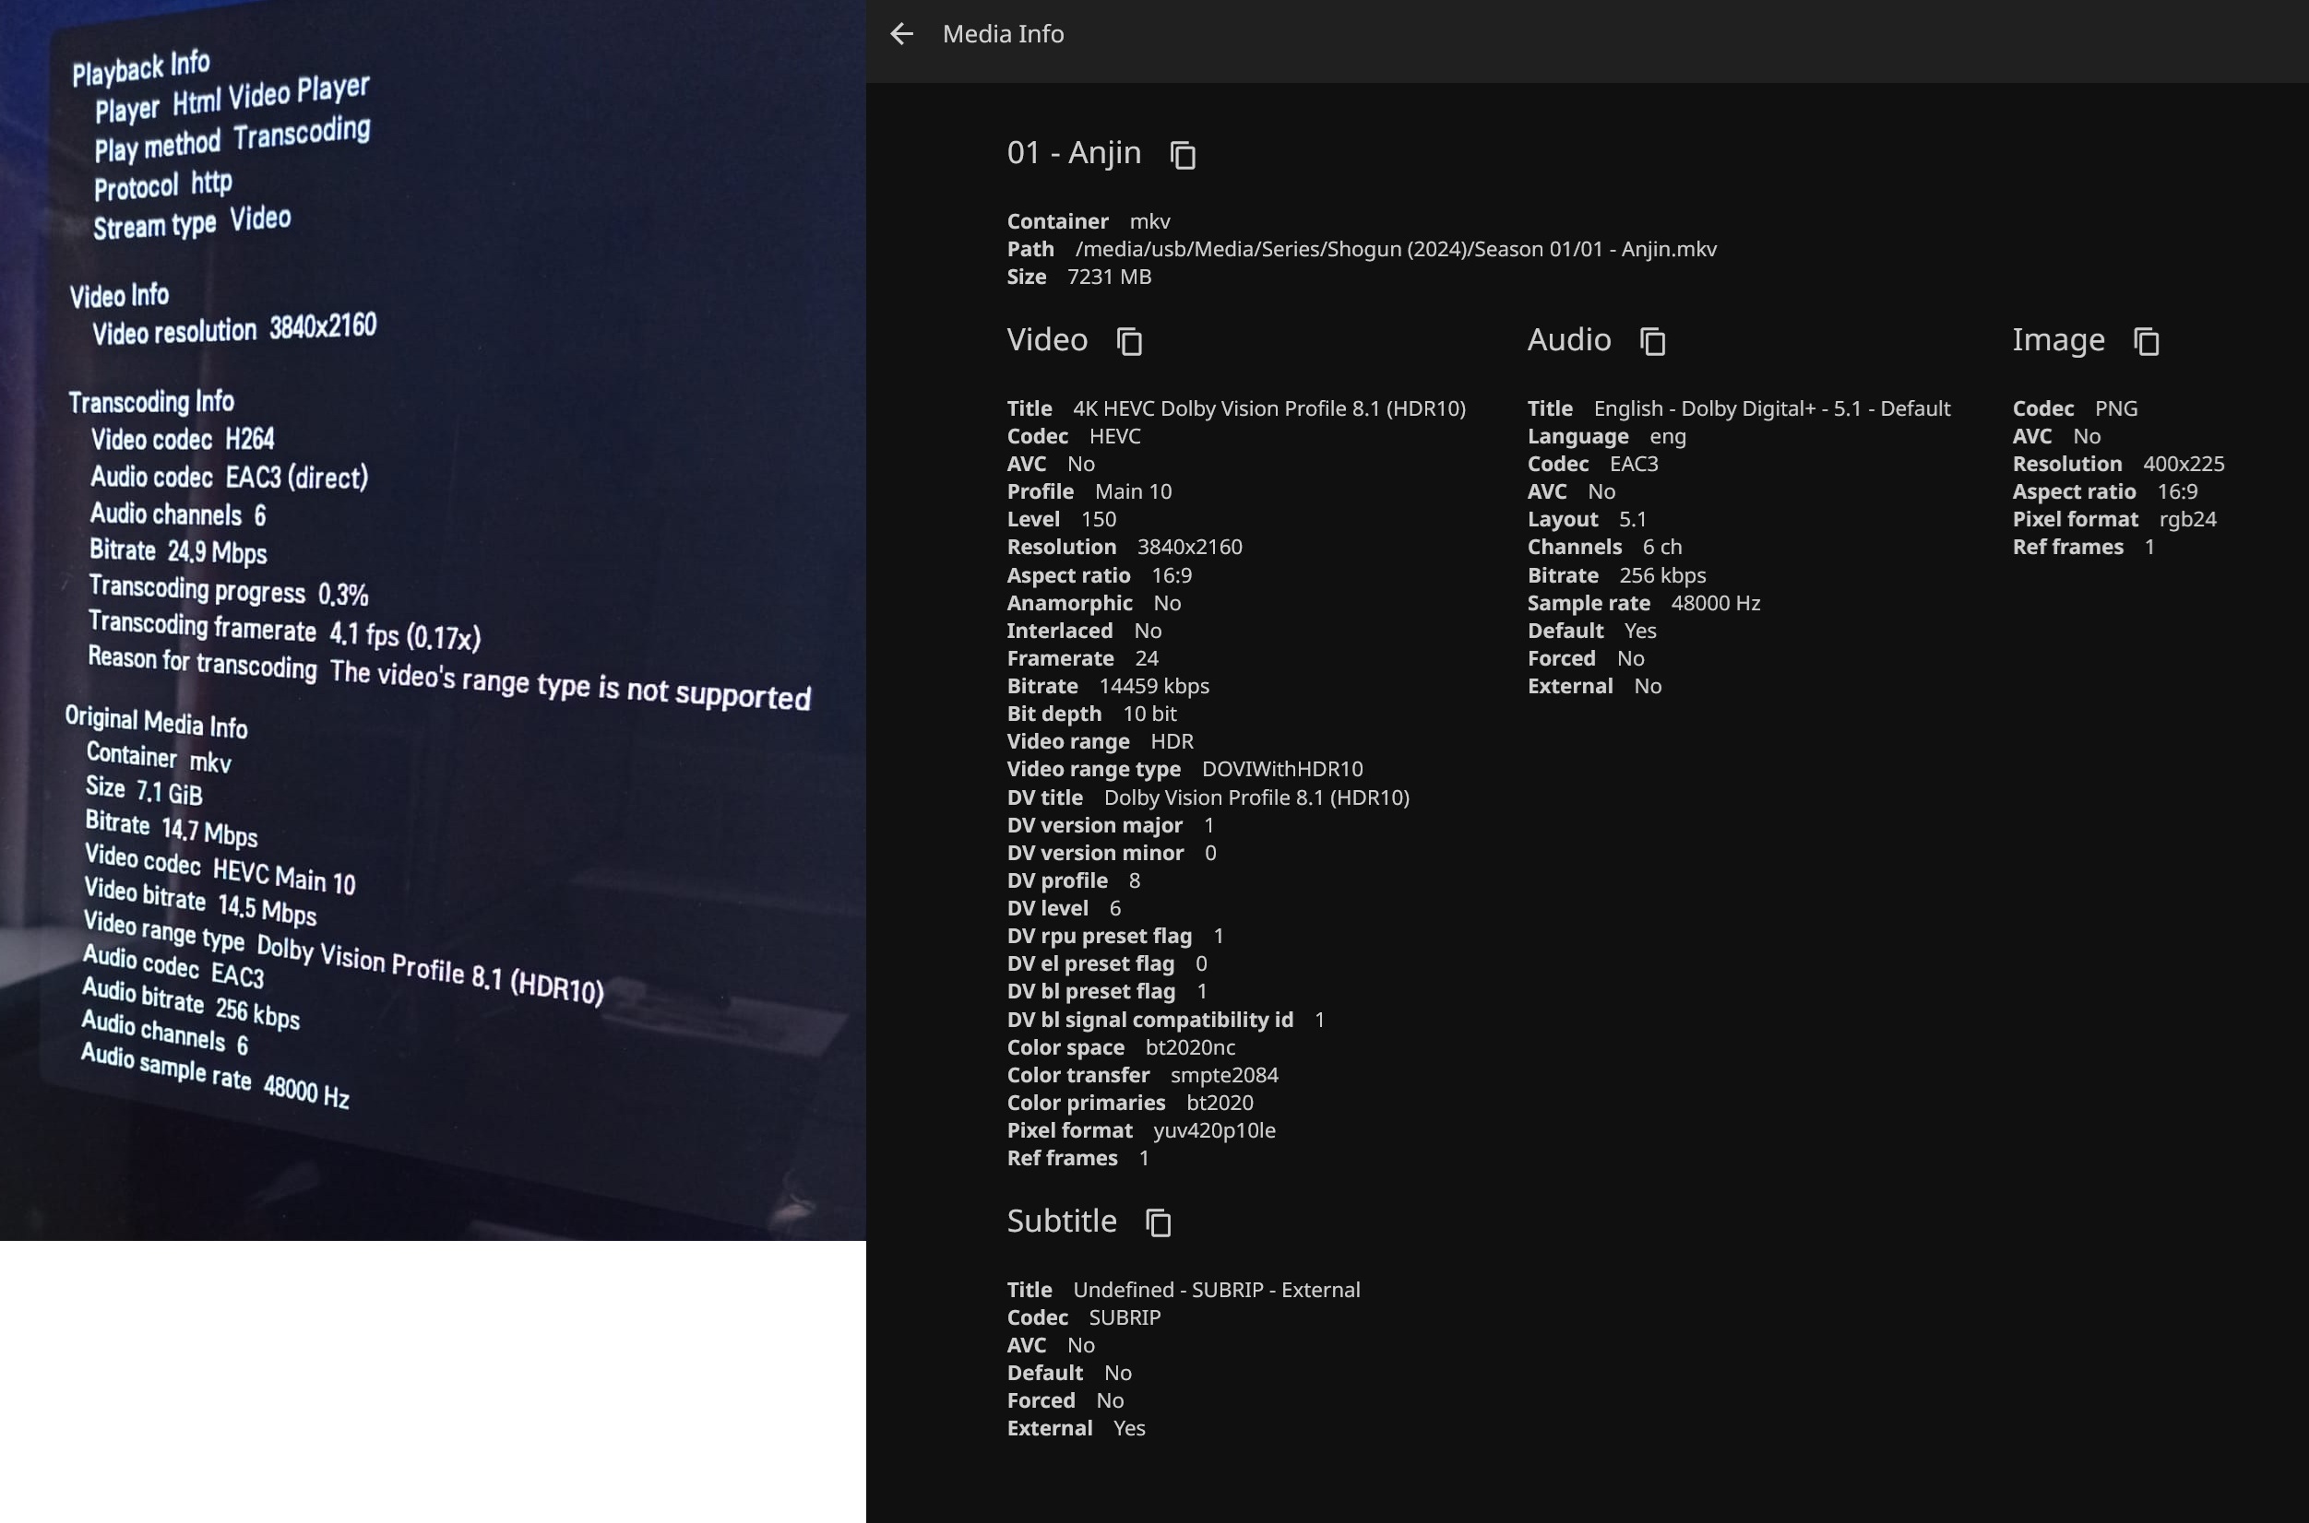Click the Media Info header title
Image resolution: width=2309 pixels, height=1523 pixels.
(1002, 34)
